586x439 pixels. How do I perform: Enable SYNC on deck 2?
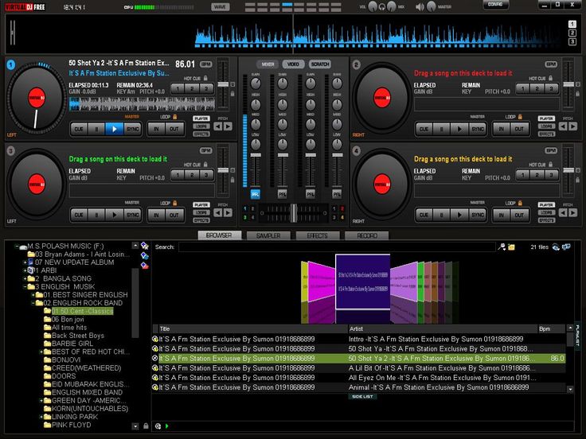click(478, 128)
